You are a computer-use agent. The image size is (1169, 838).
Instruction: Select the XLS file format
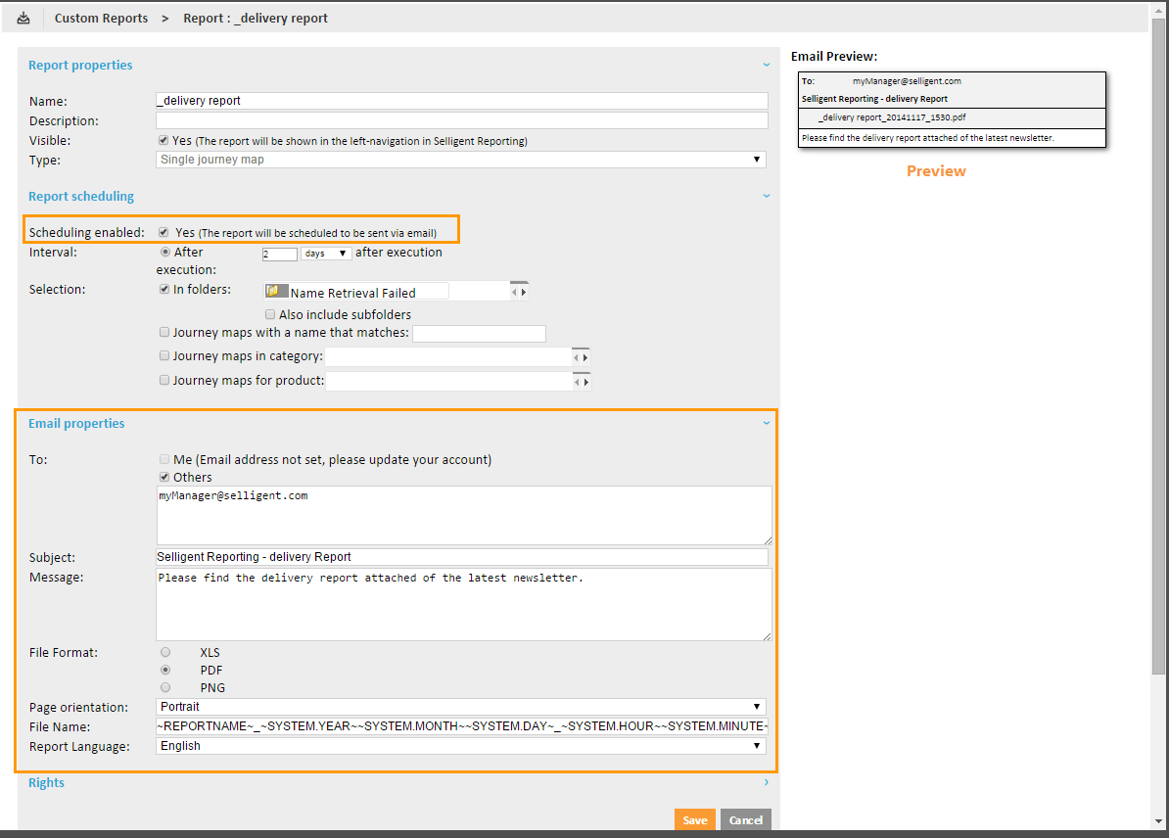[x=165, y=652]
